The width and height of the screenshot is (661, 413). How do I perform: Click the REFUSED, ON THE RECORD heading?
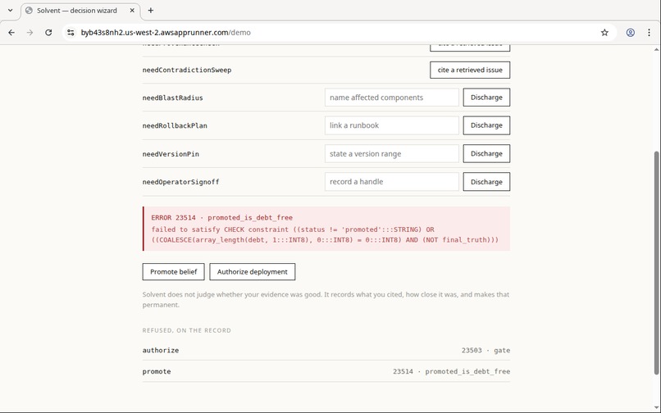click(x=187, y=330)
